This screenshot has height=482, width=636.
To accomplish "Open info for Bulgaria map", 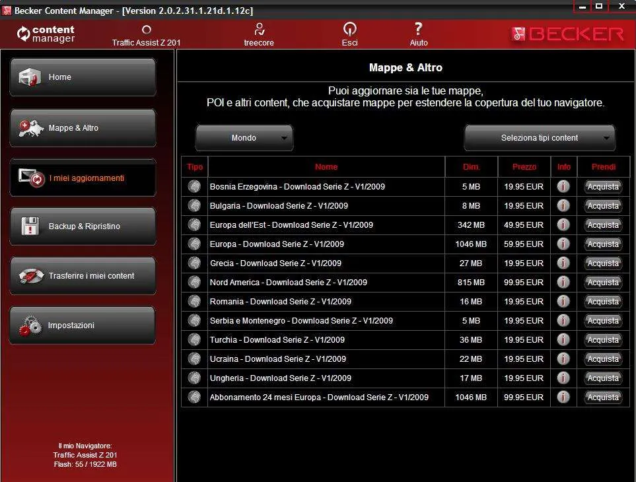I will point(563,205).
